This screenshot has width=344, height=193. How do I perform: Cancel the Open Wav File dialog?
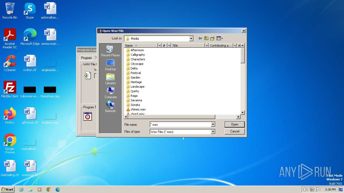pos(235,131)
